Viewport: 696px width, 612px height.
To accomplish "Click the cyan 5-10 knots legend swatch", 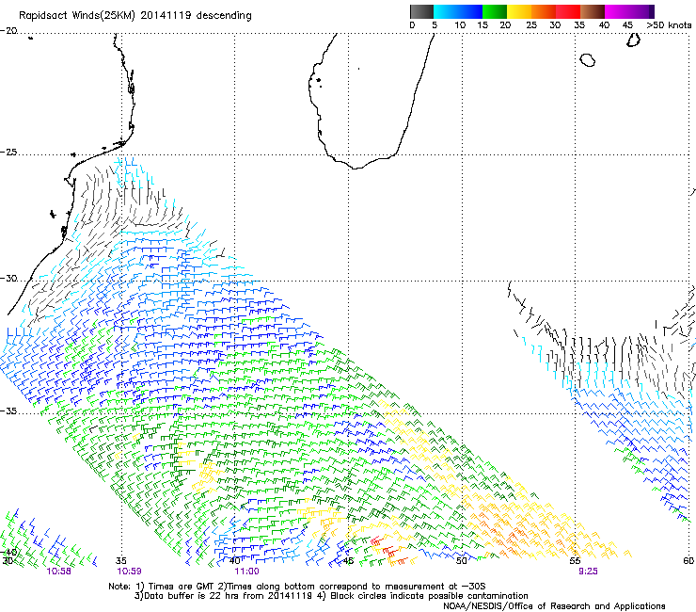I will click(446, 11).
